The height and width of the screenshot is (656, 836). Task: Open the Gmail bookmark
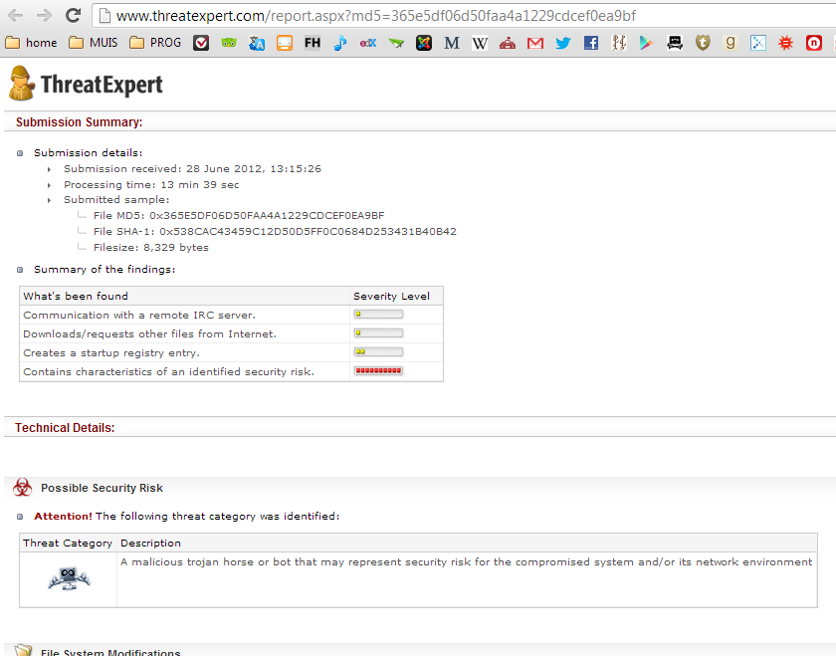coord(535,43)
